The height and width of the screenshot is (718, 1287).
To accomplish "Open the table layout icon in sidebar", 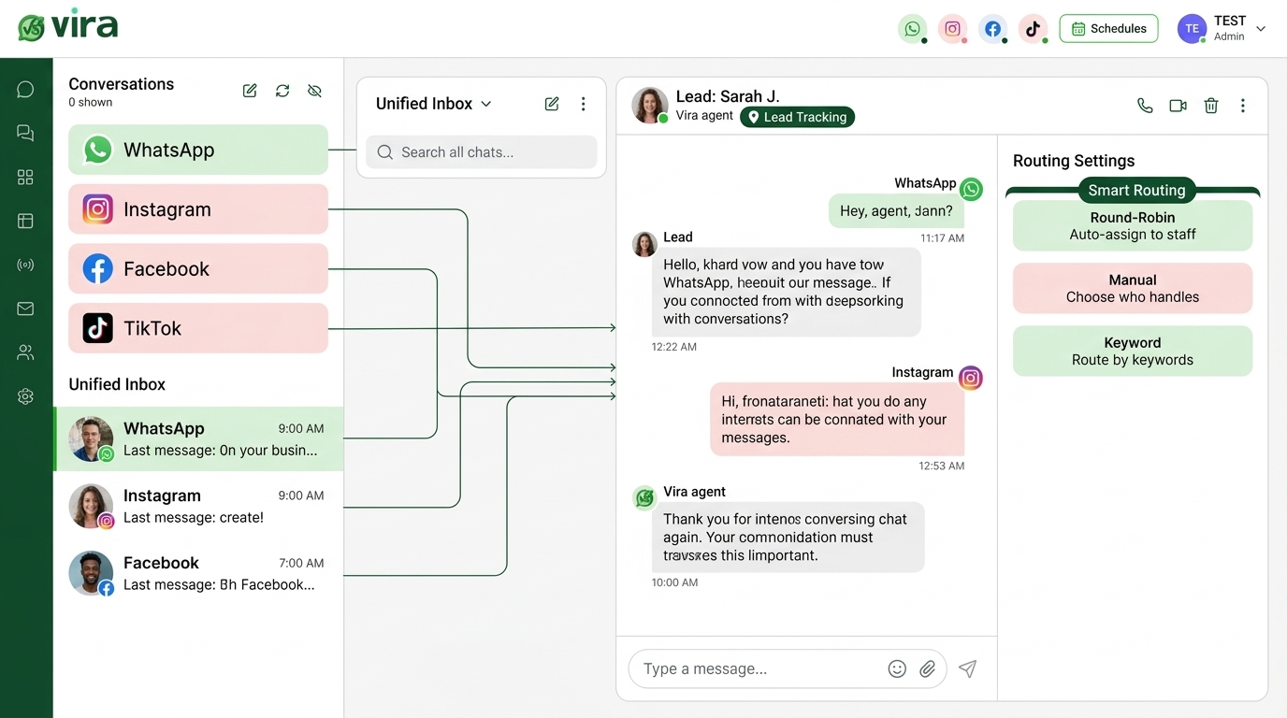I will [x=25, y=221].
